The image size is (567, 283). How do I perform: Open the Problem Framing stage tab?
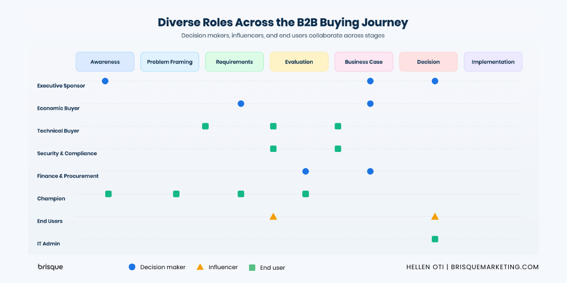[x=169, y=62]
